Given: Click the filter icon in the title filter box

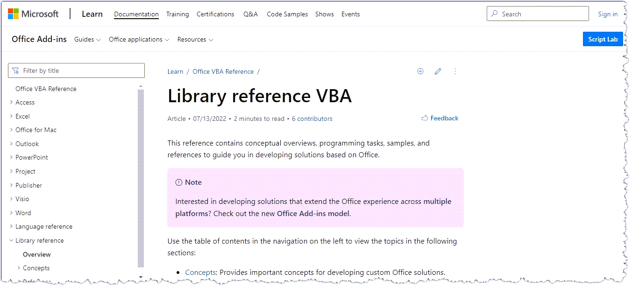Looking at the screenshot, I should pos(16,71).
